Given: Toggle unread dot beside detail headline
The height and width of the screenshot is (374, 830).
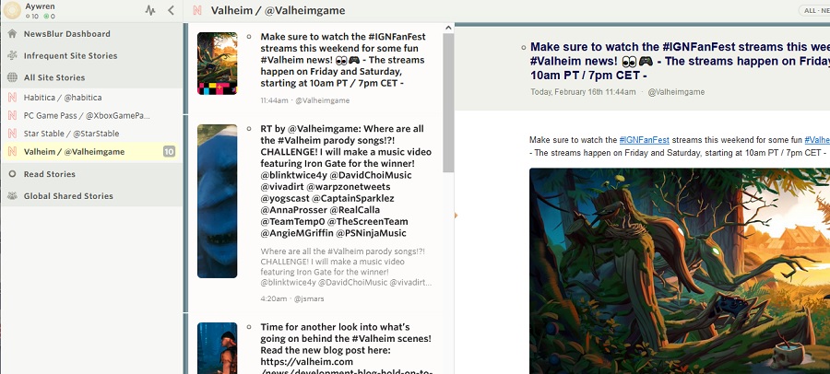Looking at the screenshot, I should click(524, 48).
